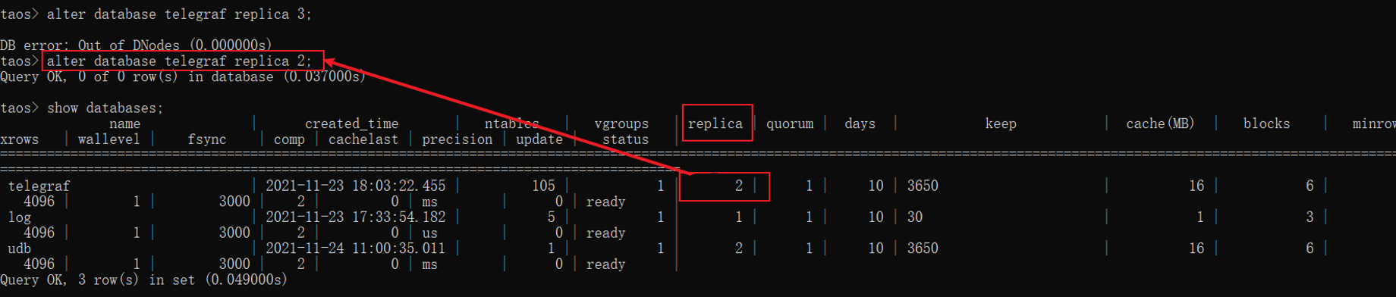Screen dimensions: 1396x297
Task: Click the 'precision' column header
Action: click(457, 139)
